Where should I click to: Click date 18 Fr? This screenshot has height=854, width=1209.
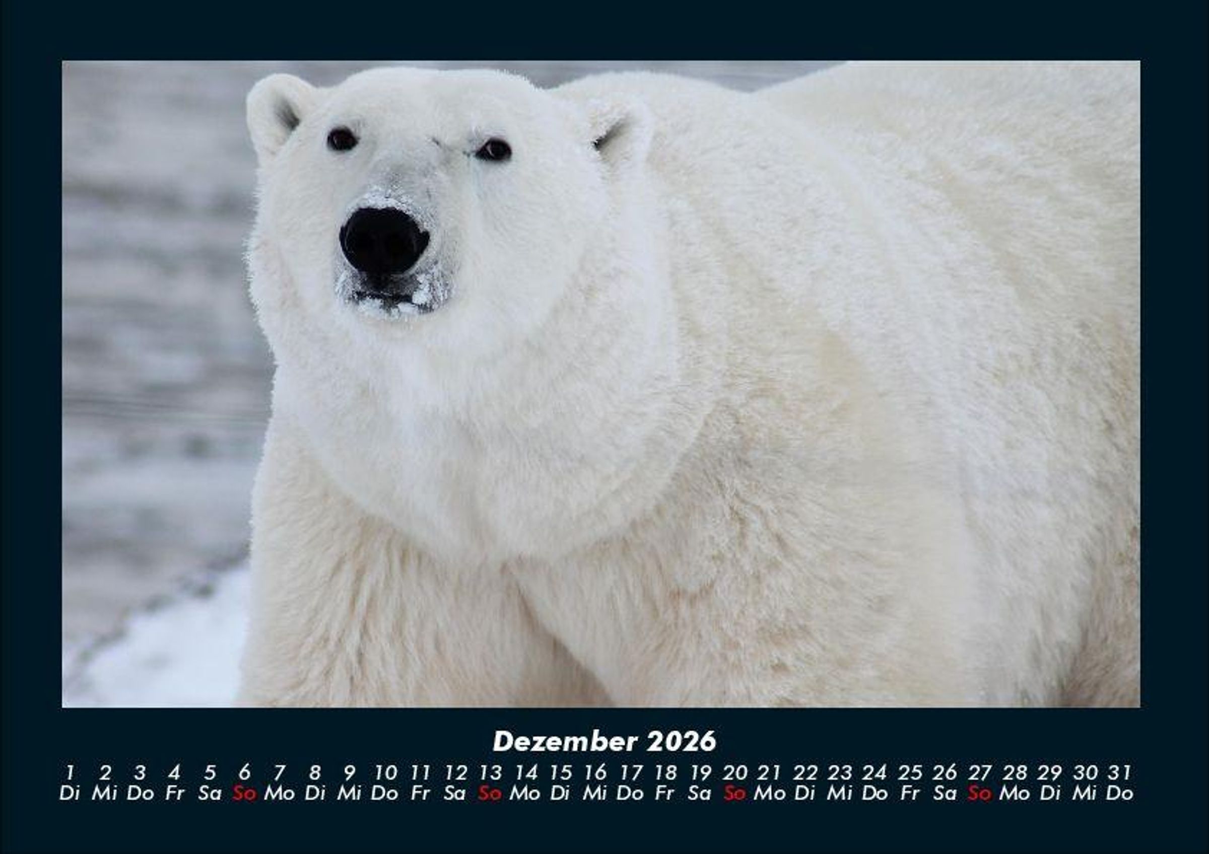665,783
